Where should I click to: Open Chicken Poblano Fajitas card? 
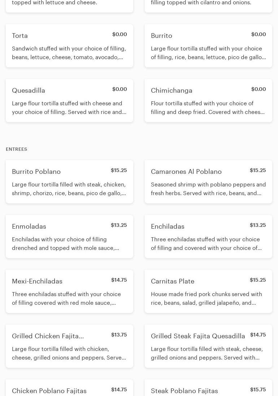click(x=69, y=388)
